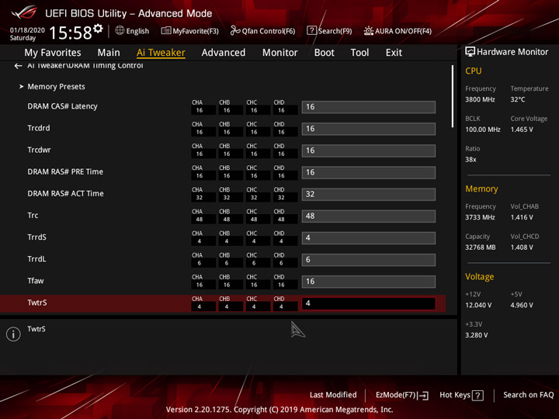Toggle AURA ON/OFF(F4) light icon
The width and height of the screenshot is (559, 419).
click(x=368, y=31)
